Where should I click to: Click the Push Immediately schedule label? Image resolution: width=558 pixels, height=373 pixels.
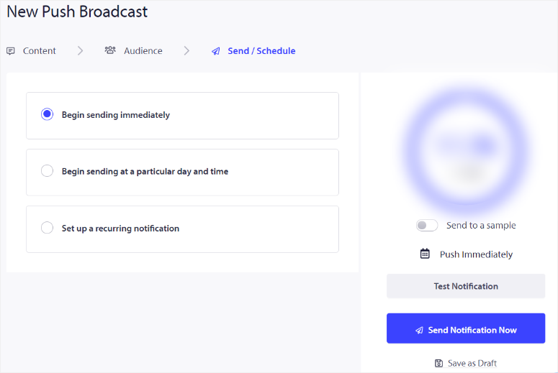pos(476,254)
